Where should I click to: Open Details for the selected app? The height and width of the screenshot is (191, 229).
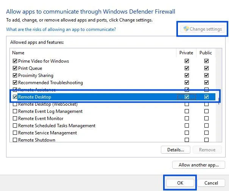click(176, 150)
